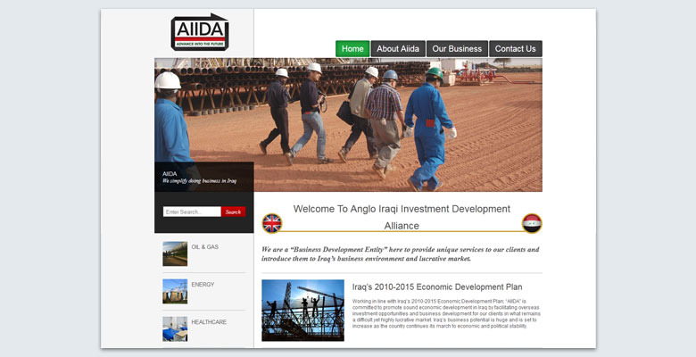Click the AIIDA logo
696x357 pixels.
[200, 32]
